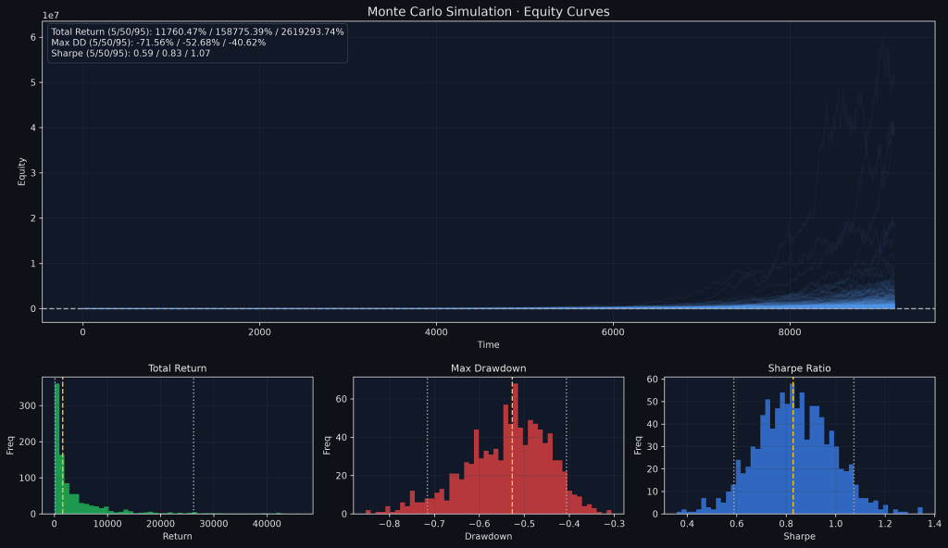Click the 'Sharpe' x-axis label
The width and height of the screenshot is (948, 548).
click(799, 537)
